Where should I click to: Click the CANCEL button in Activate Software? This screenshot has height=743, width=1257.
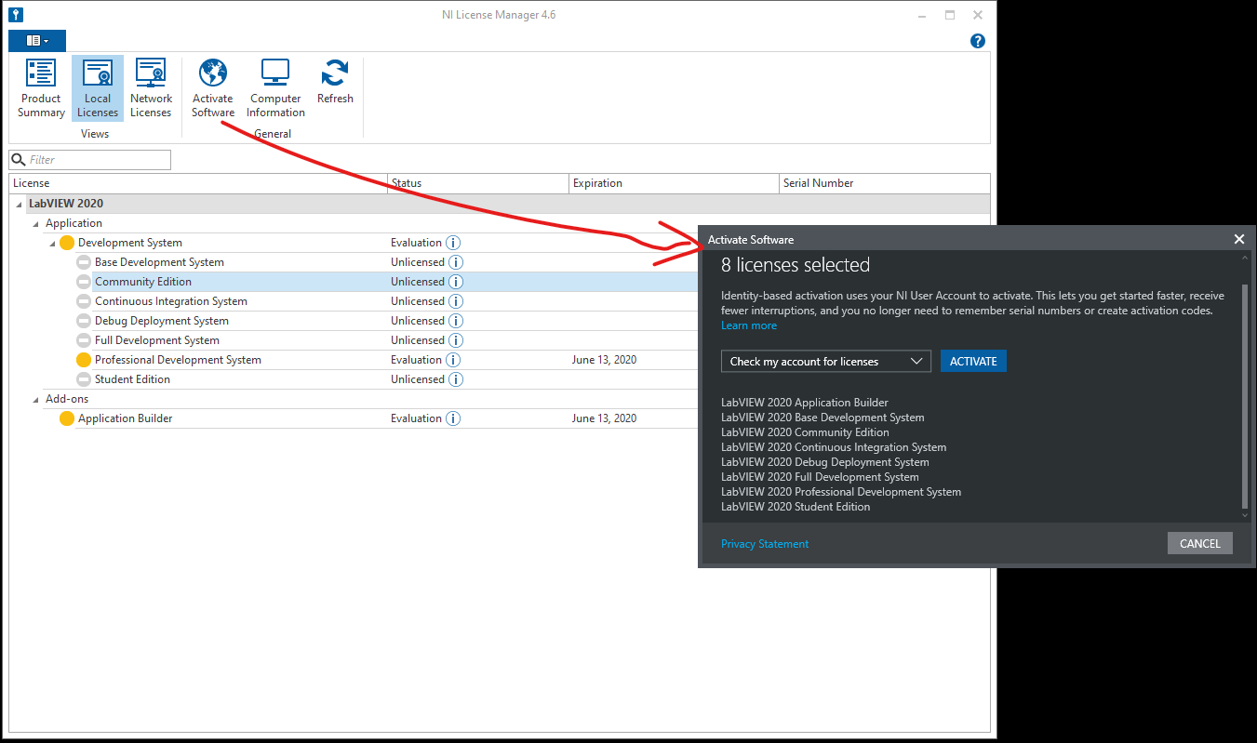click(x=1199, y=543)
